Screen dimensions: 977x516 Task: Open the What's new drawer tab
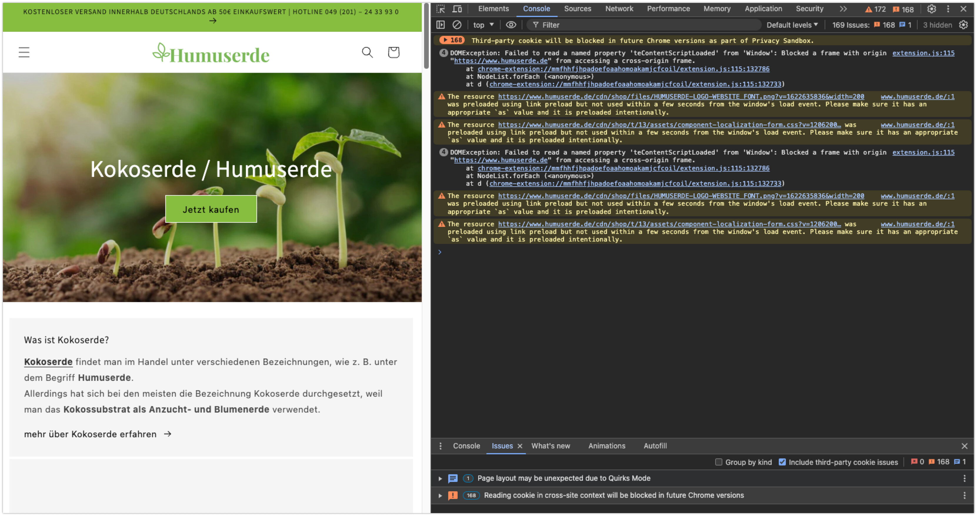click(x=550, y=446)
